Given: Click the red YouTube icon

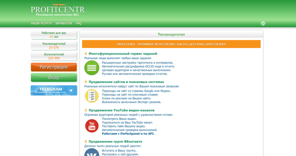Looking at the screenshot, I should (x=92, y=126).
